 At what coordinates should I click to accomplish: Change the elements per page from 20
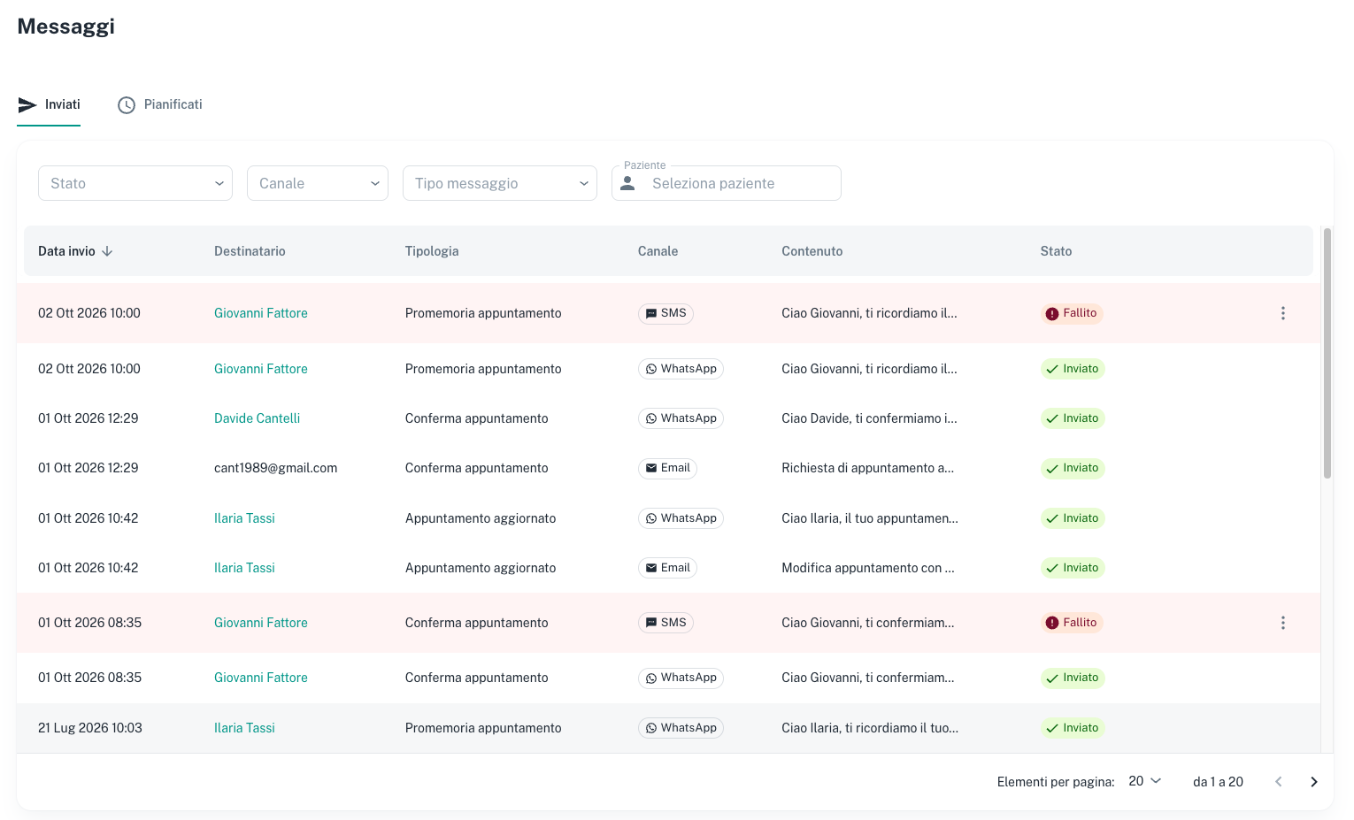coord(1144,781)
